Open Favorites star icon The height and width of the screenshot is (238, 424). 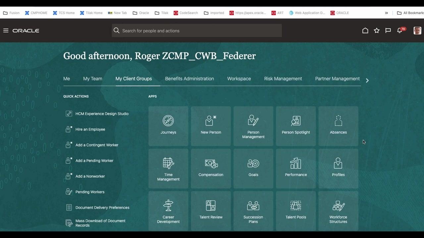[377, 30]
